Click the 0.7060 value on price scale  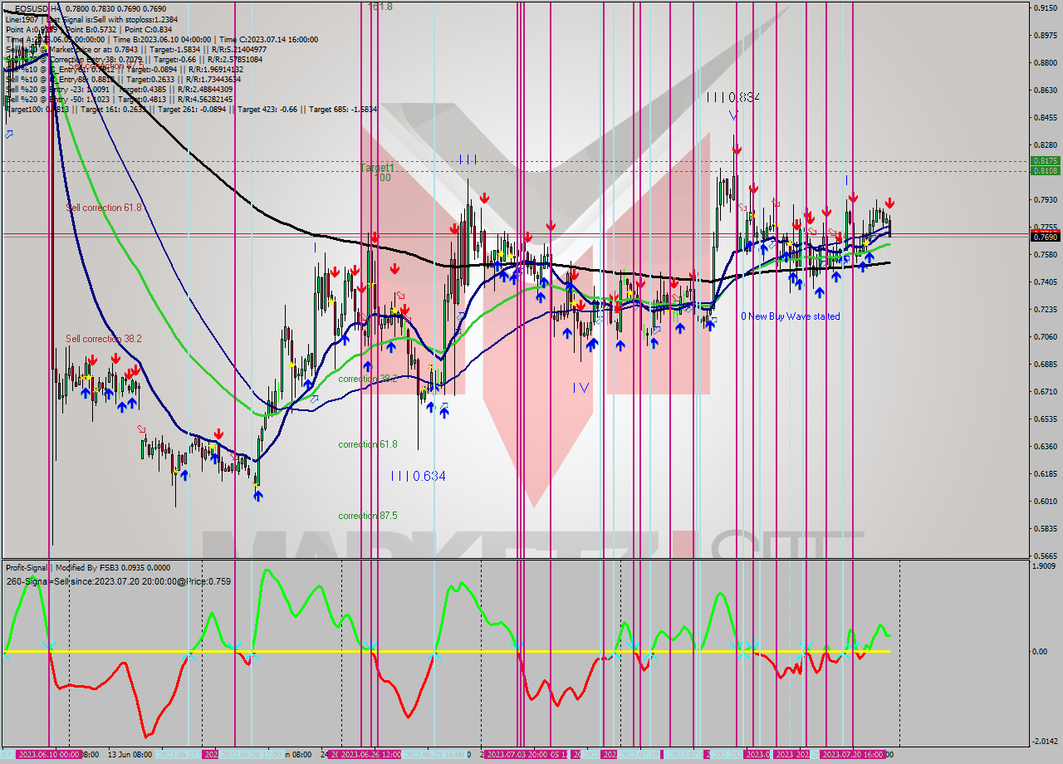1045,336
